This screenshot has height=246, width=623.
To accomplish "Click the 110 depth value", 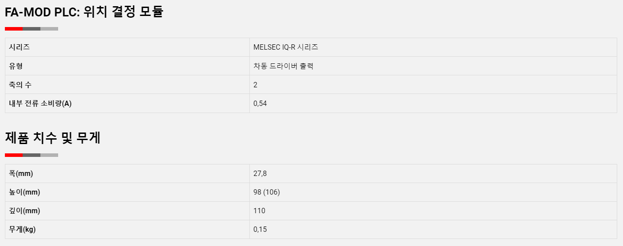I will click(x=260, y=211).
